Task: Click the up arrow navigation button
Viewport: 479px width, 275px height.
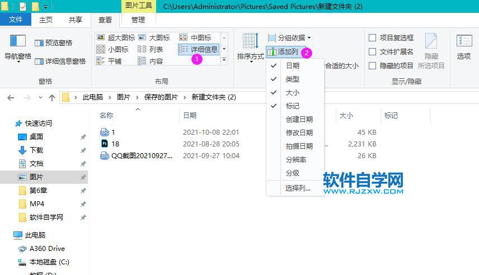Action: pyautogui.click(x=52, y=97)
